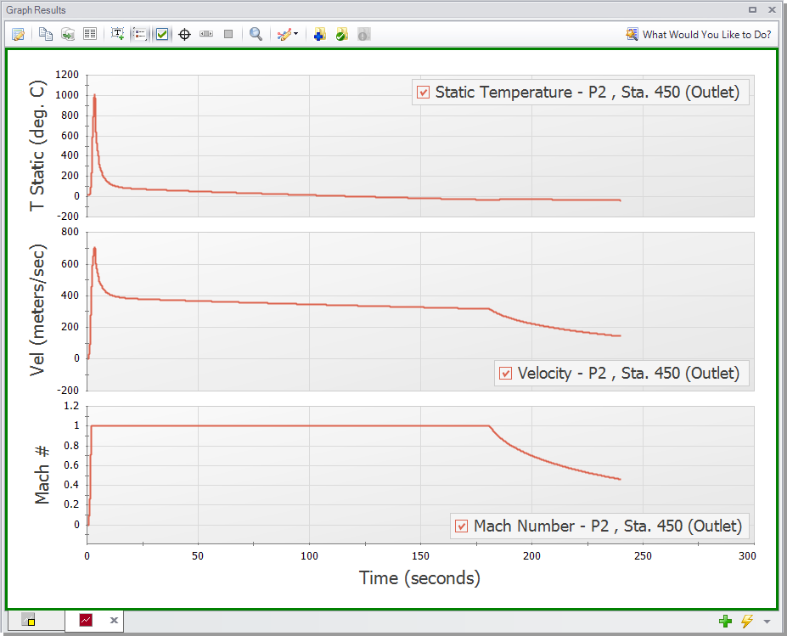Switch to the first bottom tab

point(28,621)
